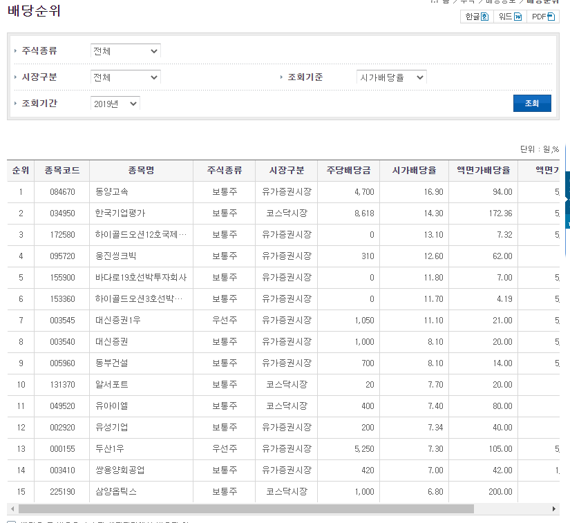Select 알서포트 stock name

coord(112,385)
